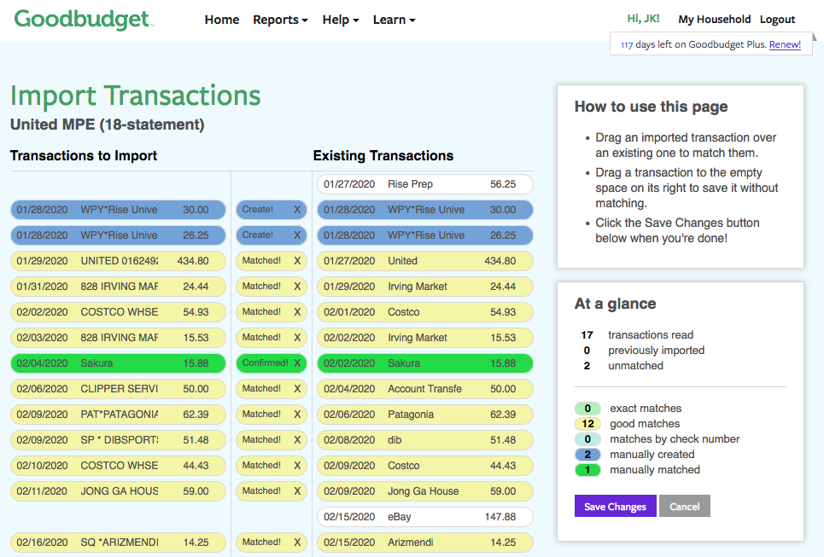Select imported SP * DIBSPORT transaction
The width and height of the screenshot is (824, 557).
[118, 440]
